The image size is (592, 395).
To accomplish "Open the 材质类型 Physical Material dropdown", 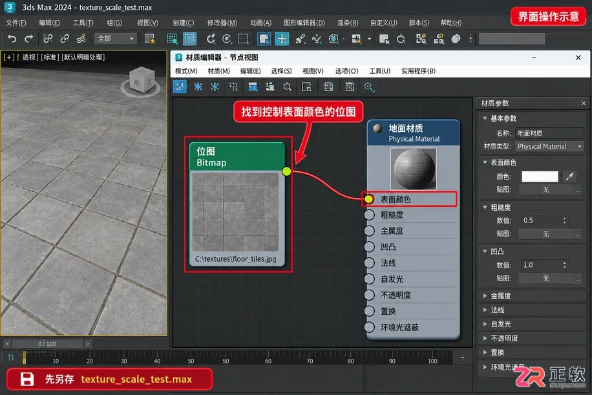I will pyautogui.click(x=550, y=146).
